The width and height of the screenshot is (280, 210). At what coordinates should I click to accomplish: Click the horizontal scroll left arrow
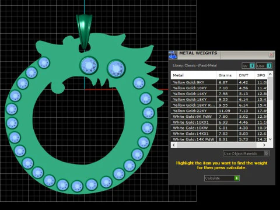[x=174, y=145]
